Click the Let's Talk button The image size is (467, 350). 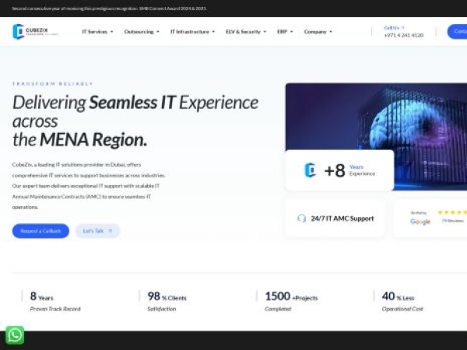pyautogui.click(x=97, y=231)
